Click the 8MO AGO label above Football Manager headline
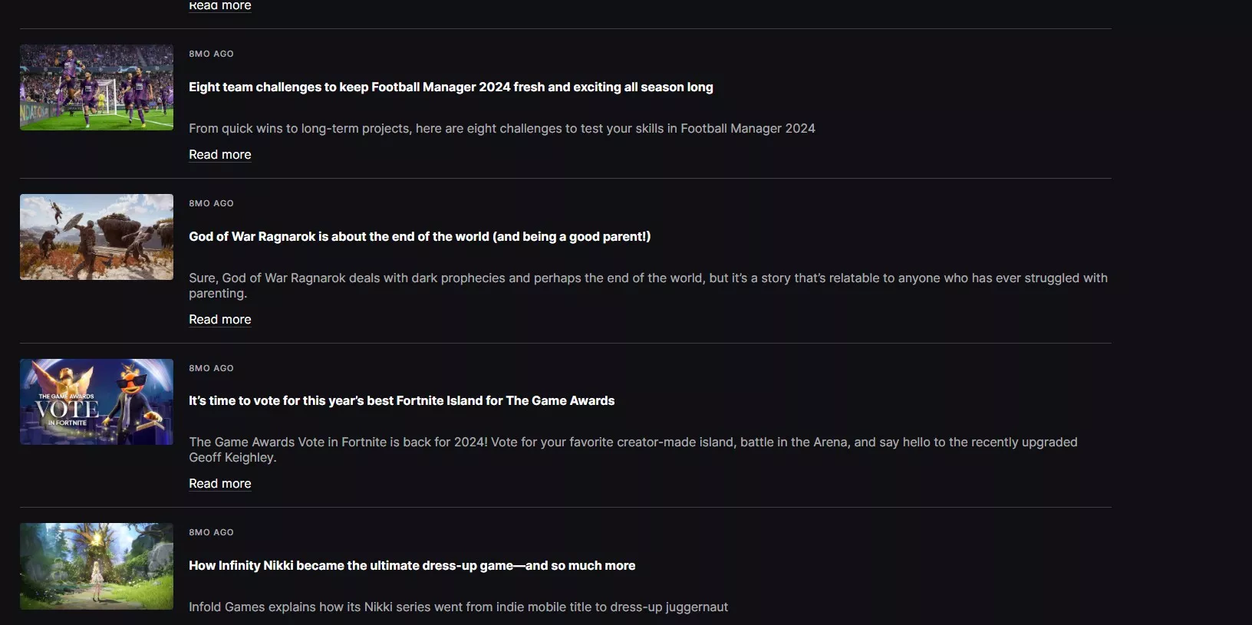Image resolution: width=1252 pixels, height=625 pixels. [211, 54]
